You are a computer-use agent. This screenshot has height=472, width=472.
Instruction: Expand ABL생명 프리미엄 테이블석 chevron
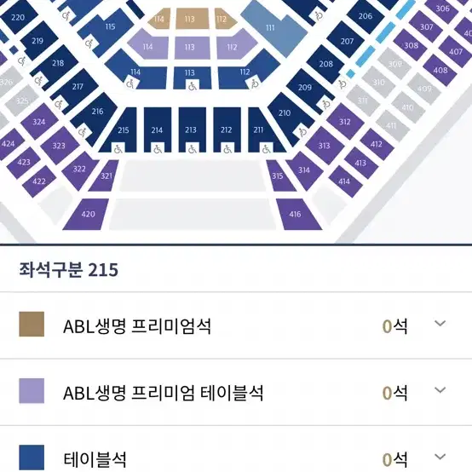(440, 390)
